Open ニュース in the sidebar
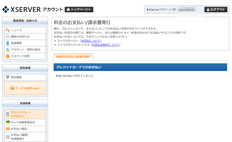 [25, 30]
